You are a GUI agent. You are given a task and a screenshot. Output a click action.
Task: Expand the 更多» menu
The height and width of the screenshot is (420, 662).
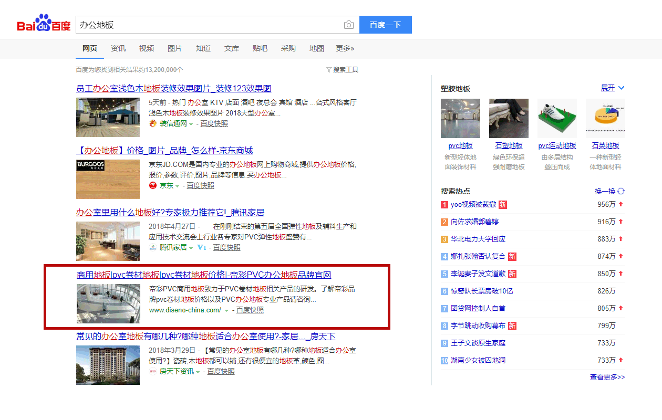(x=345, y=48)
